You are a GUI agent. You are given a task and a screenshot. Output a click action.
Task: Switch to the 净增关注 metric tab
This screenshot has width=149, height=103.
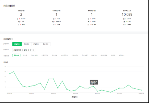(x=36, y=44)
